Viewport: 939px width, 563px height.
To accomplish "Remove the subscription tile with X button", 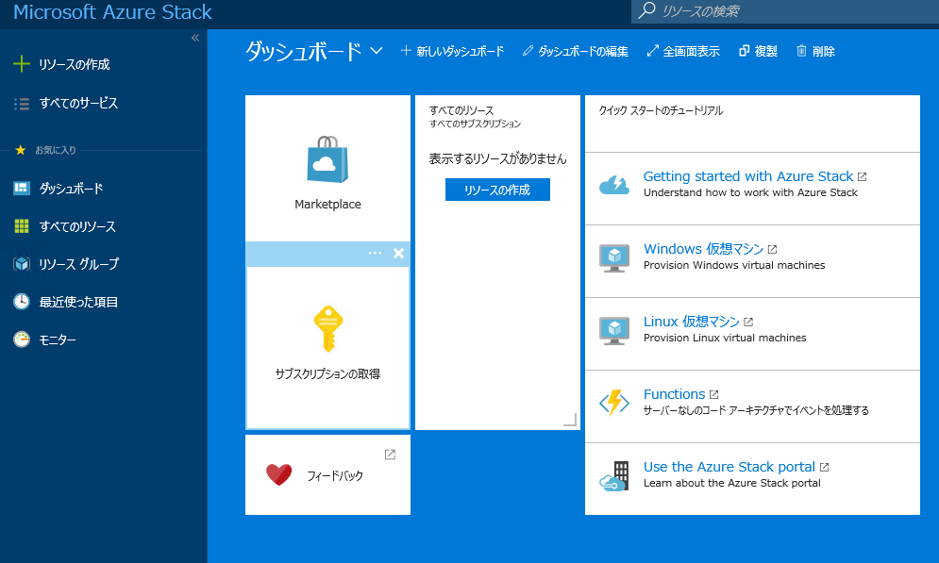I will tap(398, 253).
